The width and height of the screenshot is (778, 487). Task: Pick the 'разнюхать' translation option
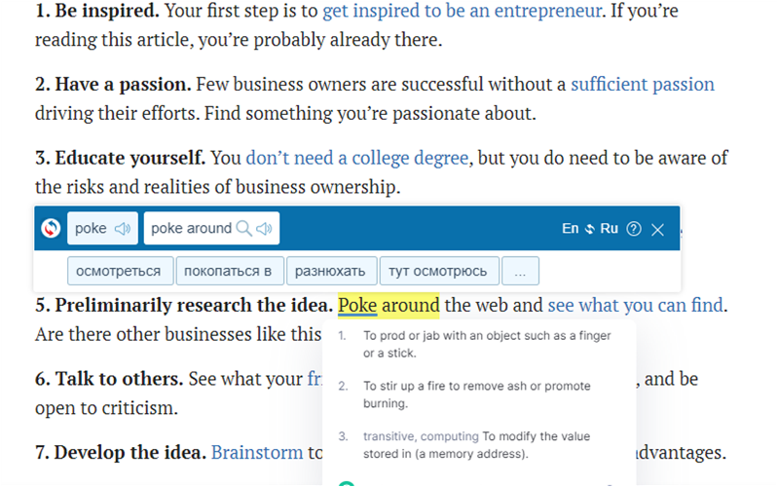[330, 270]
